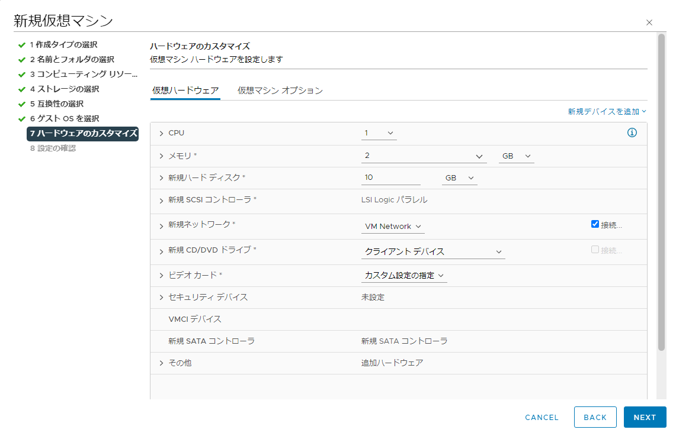
Task: Open the クライアント デバイス CD/DVD dropdown
Action: pos(433,251)
